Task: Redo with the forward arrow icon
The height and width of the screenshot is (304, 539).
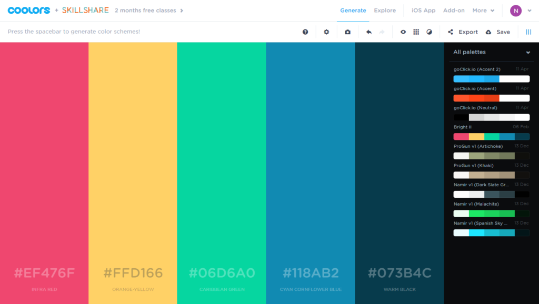Action: [x=382, y=32]
